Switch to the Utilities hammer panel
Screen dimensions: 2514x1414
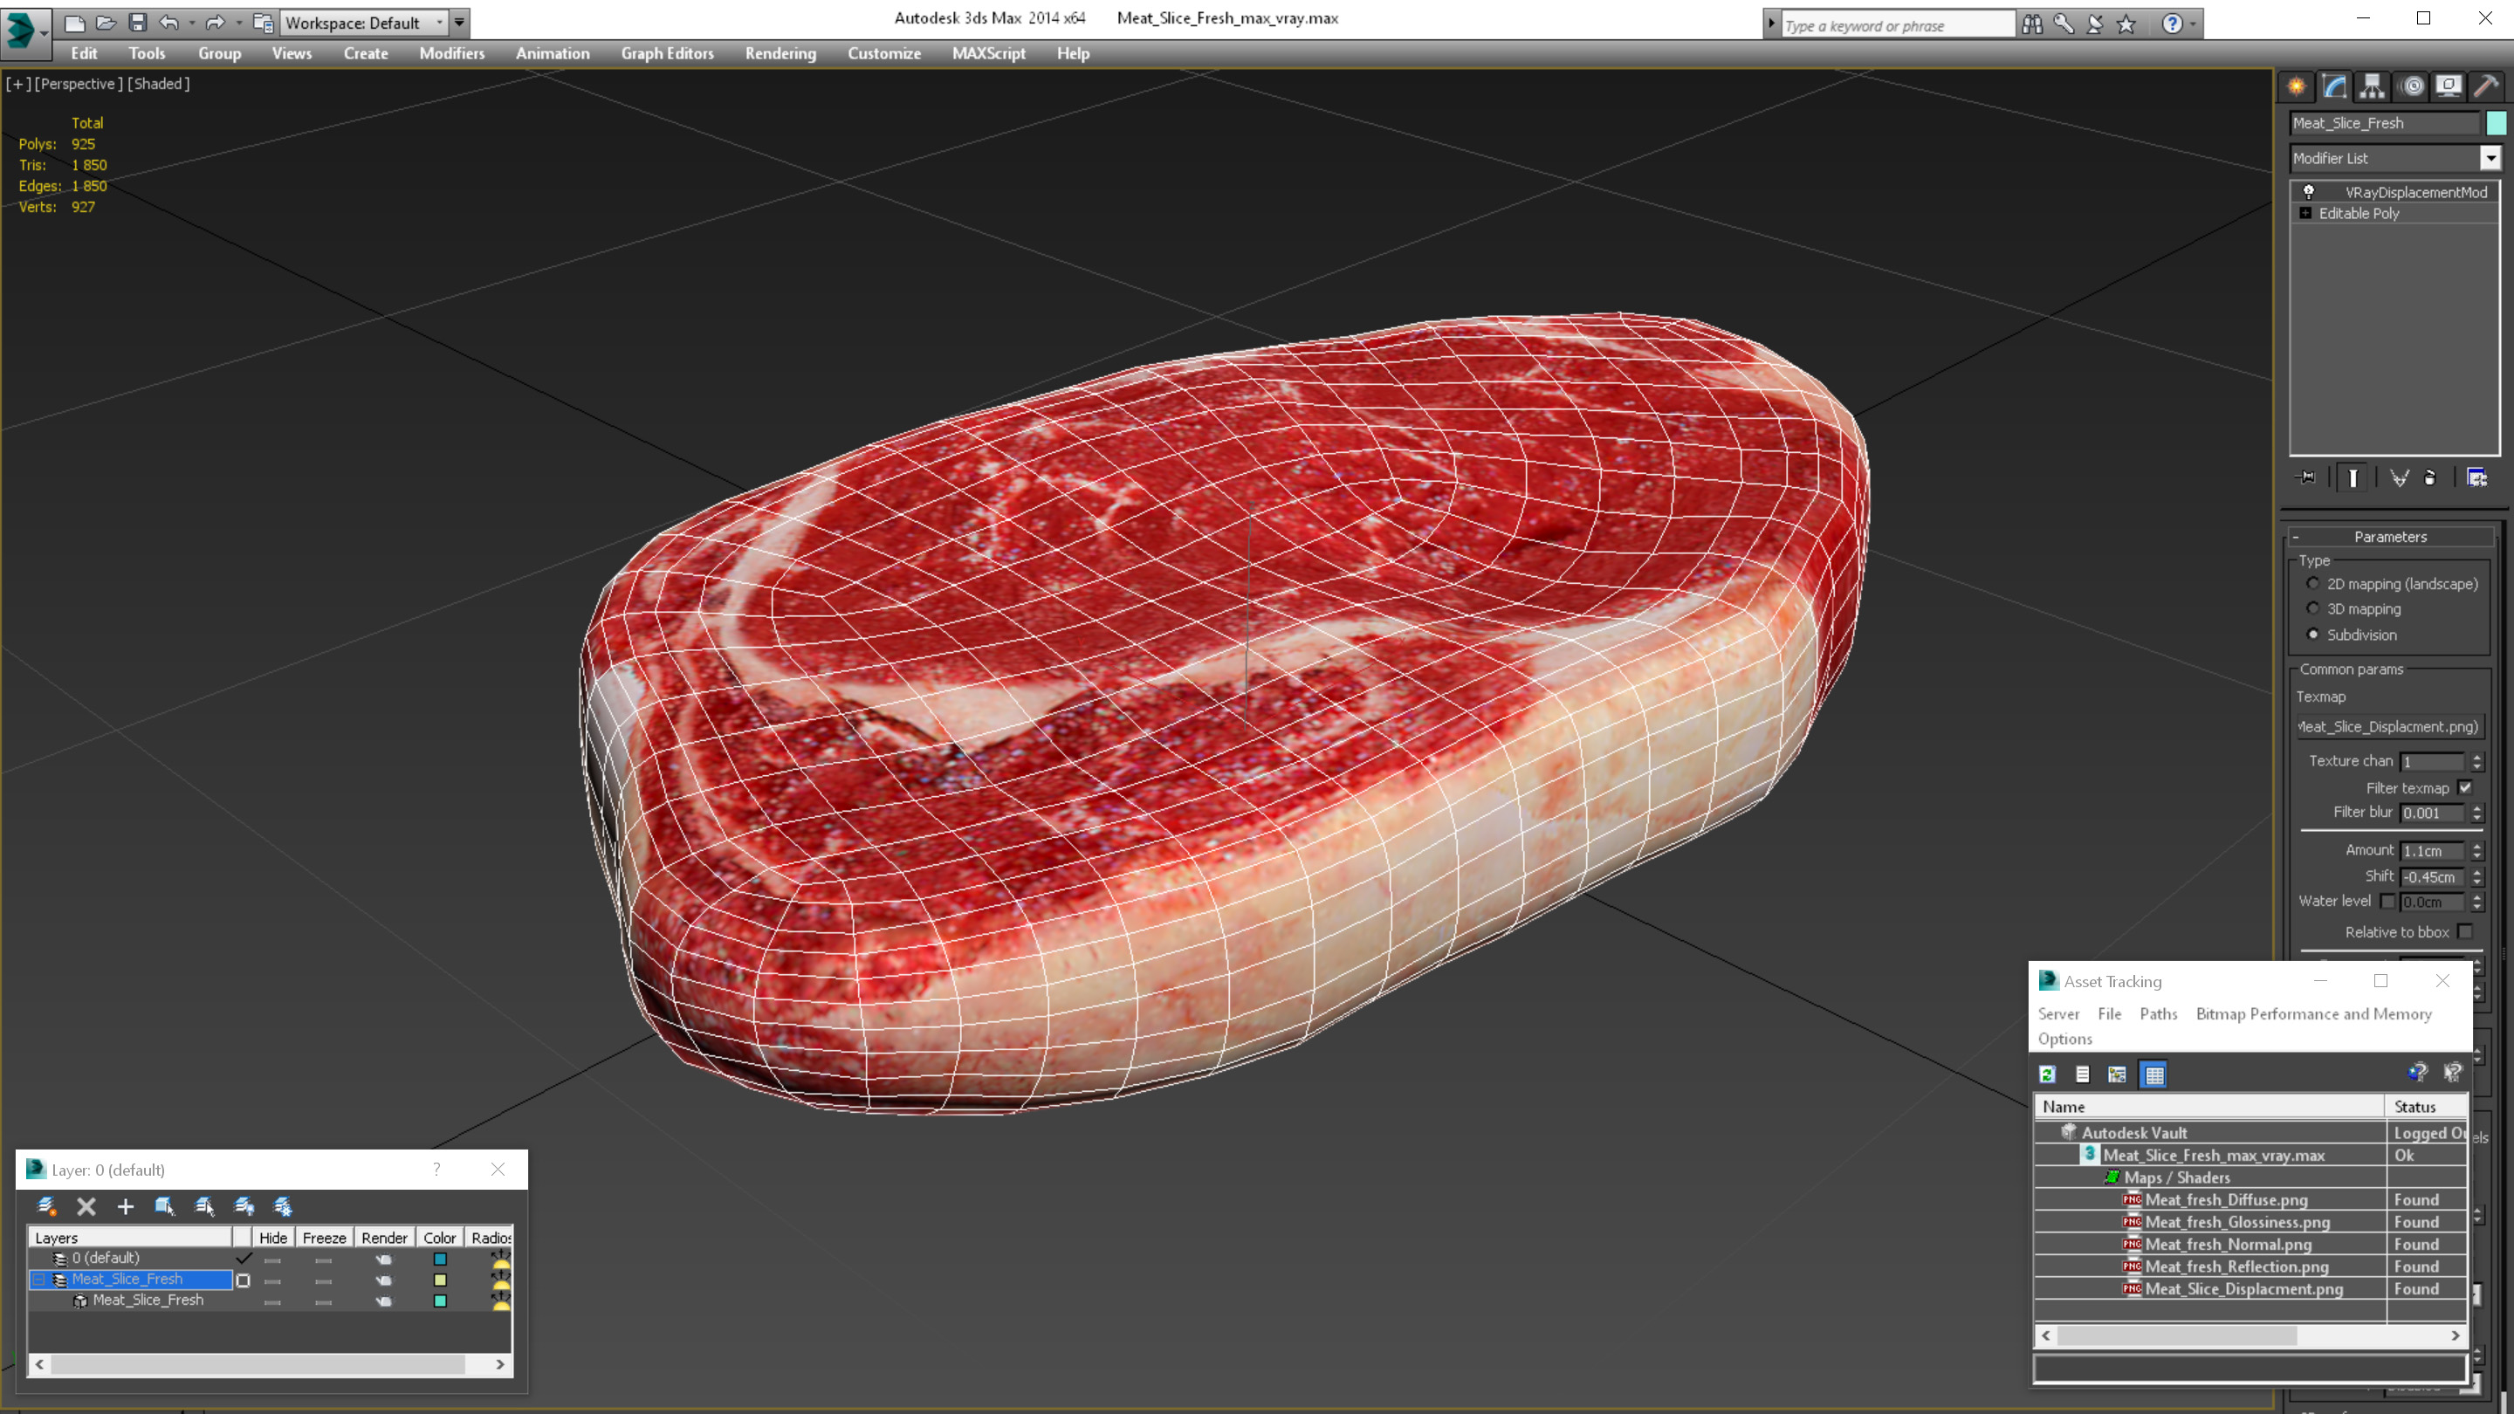(x=2486, y=86)
